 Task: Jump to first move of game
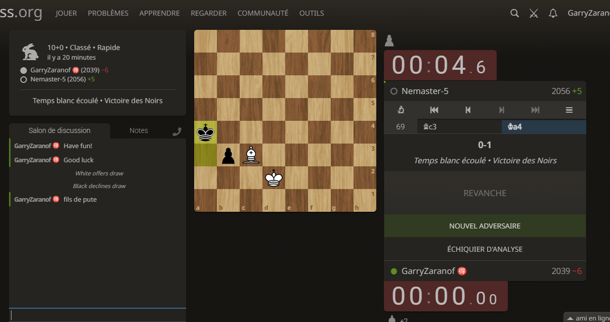[434, 110]
